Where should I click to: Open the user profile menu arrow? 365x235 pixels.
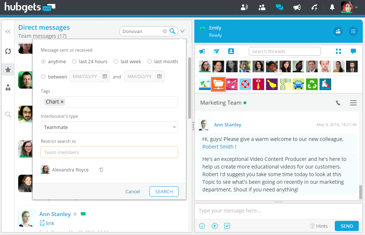point(356,7)
